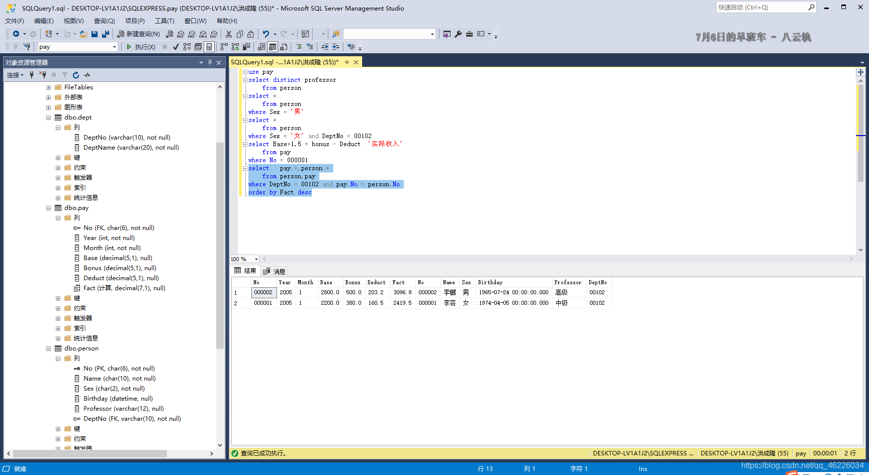The width and height of the screenshot is (869, 475).
Task: Toggle Include Client Statistics button
Action: [246, 47]
